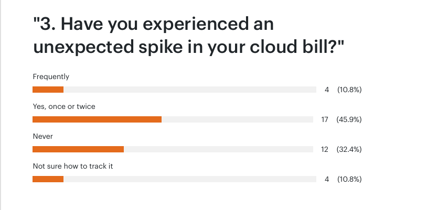Viewport: 427px width, 210px height.
Task: Select the "Yes, once or twice" label
Action: point(64,106)
